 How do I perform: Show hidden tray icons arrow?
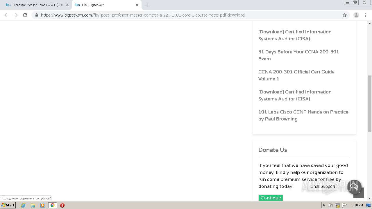point(324,205)
